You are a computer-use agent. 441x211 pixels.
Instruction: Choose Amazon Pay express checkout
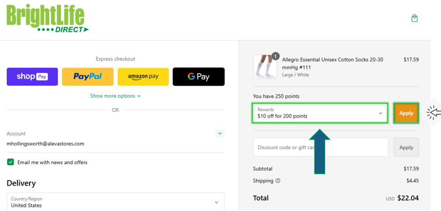(x=143, y=76)
